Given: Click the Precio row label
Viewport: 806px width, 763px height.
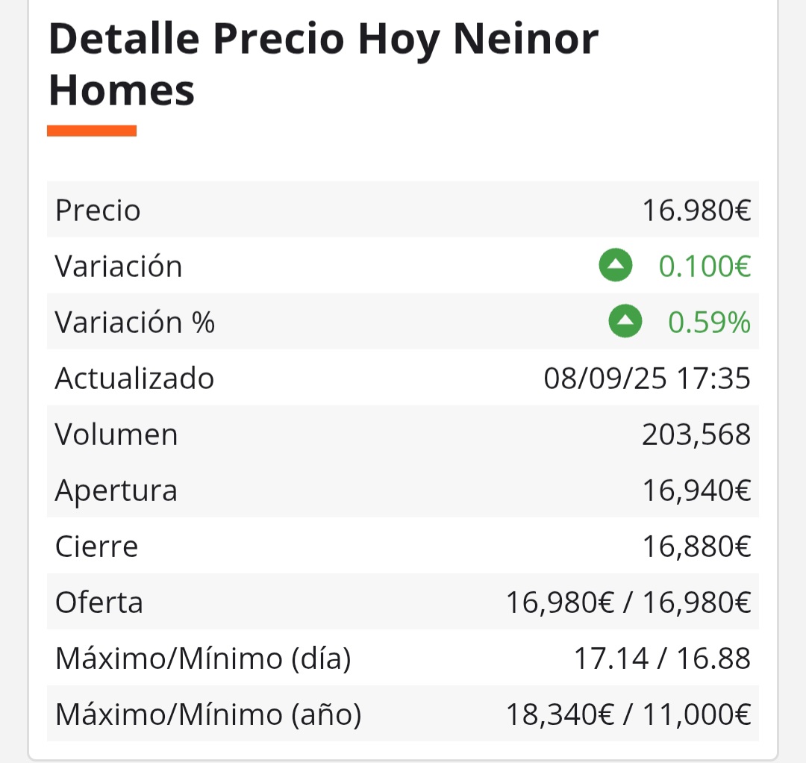Looking at the screenshot, I should pyautogui.click(x=98, y=211).
